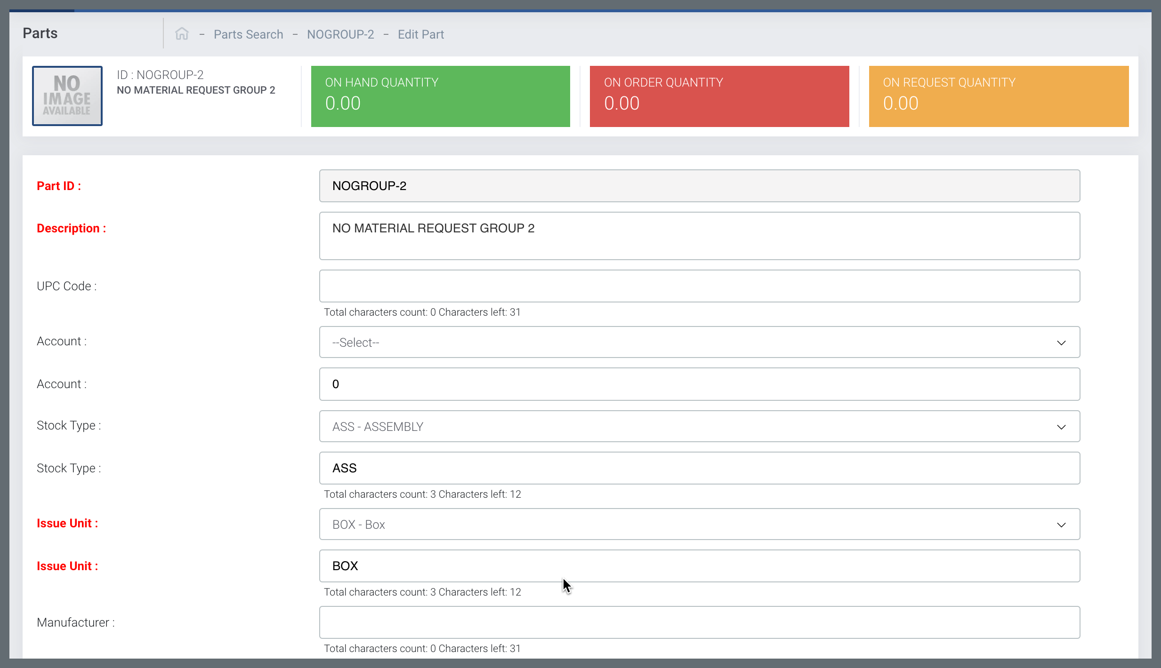Screen dimensions: 1161x668
Task: Focus the Part ID field NOGROUP-2
Action: click(699, 186)
